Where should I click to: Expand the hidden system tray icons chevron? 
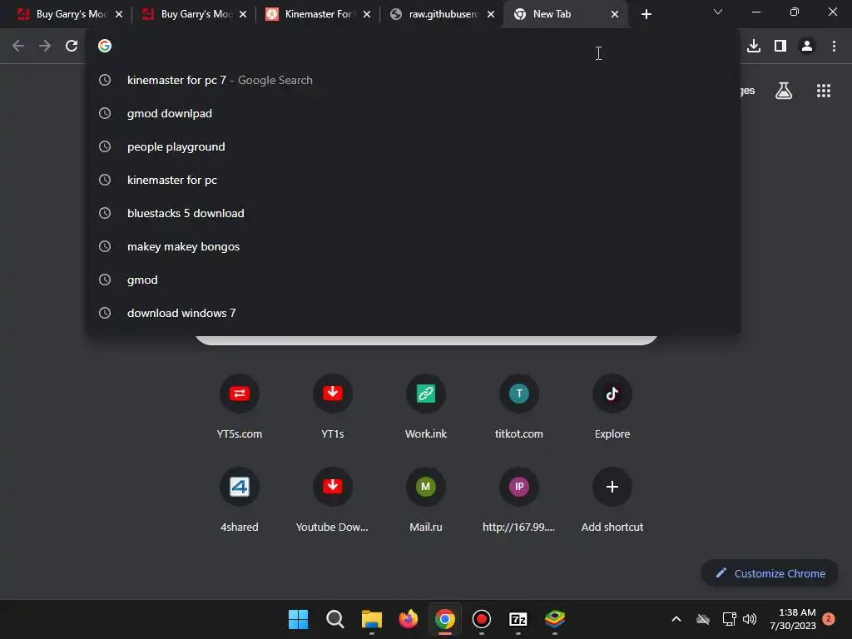point(676,619)
